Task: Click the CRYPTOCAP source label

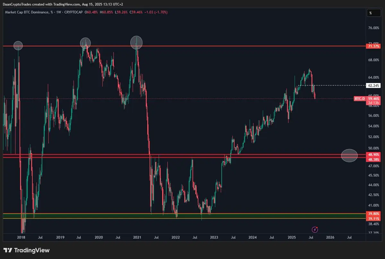Action: coord(74,12)
